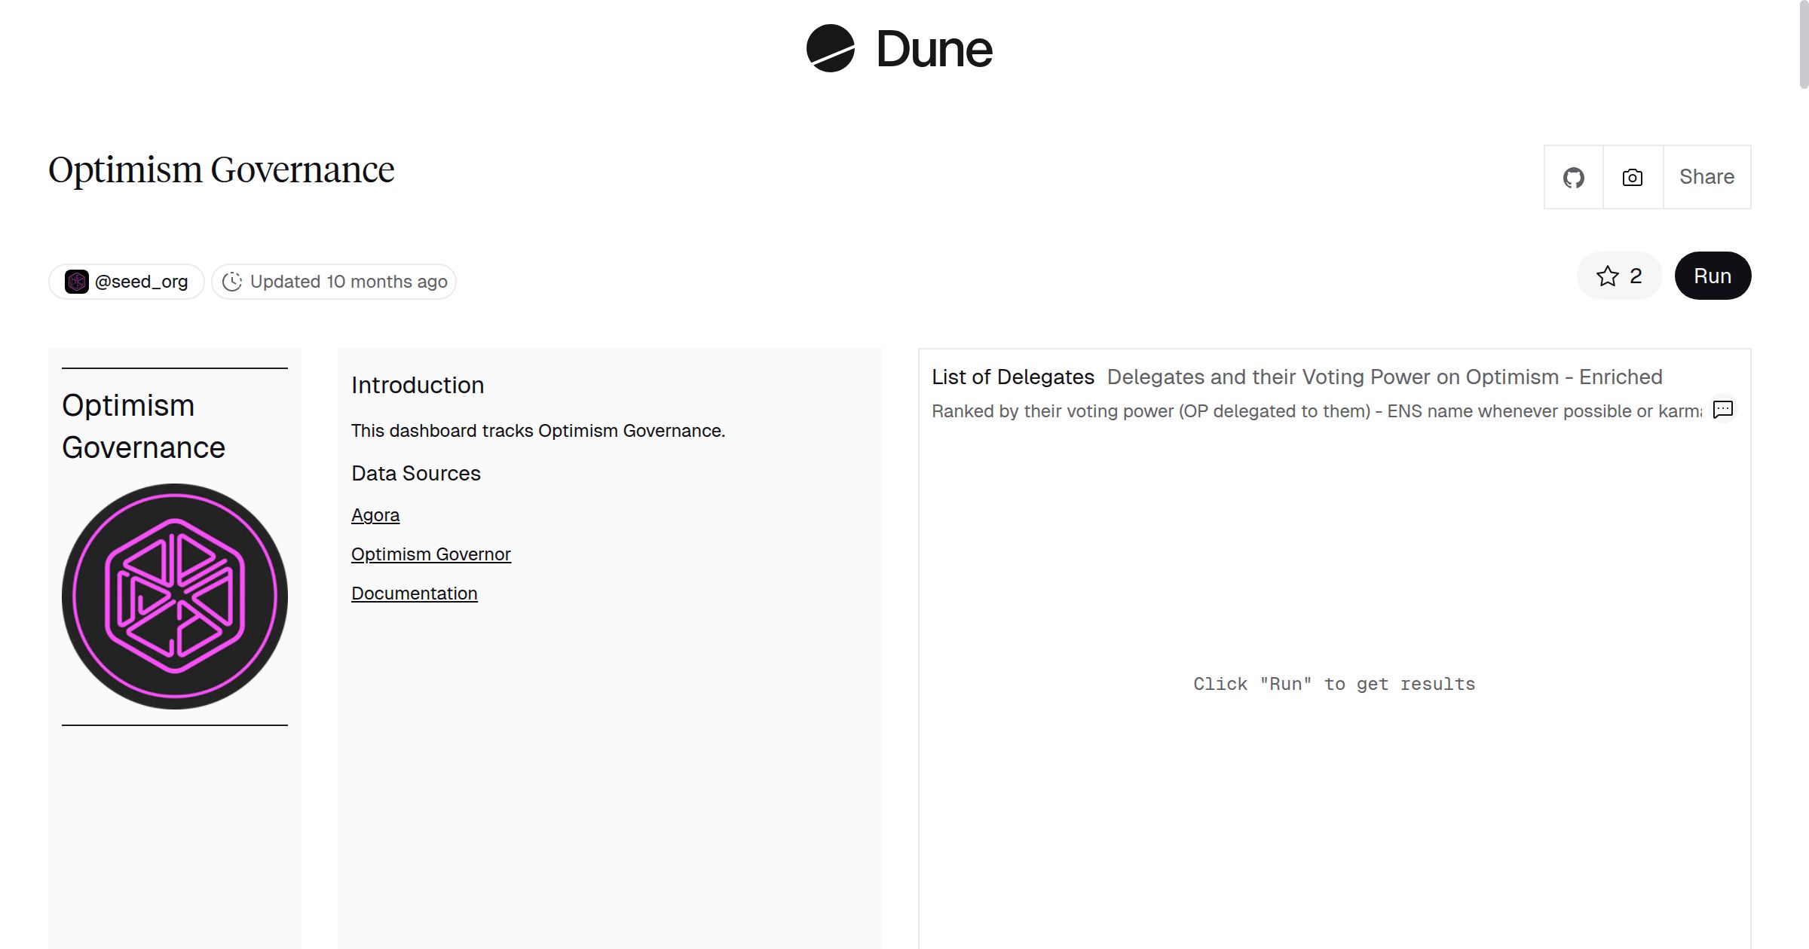Click the Dune logo icon
This screenshot has width=1809, height=949.
(x=830, y=48)
